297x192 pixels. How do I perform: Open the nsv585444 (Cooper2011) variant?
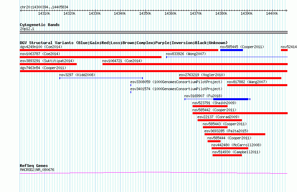coord(214,141)
